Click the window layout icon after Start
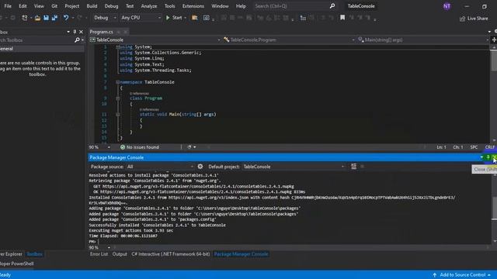 point(207,18)
